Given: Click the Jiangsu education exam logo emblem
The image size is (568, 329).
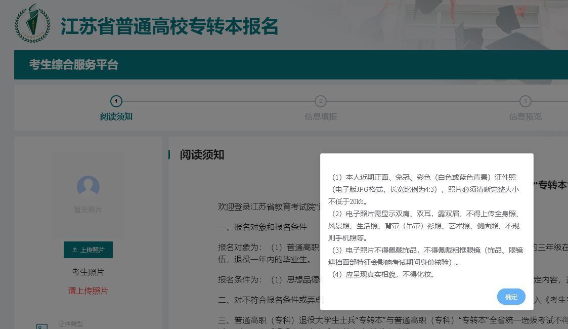Looking at the screenshot, I should 32,24.
